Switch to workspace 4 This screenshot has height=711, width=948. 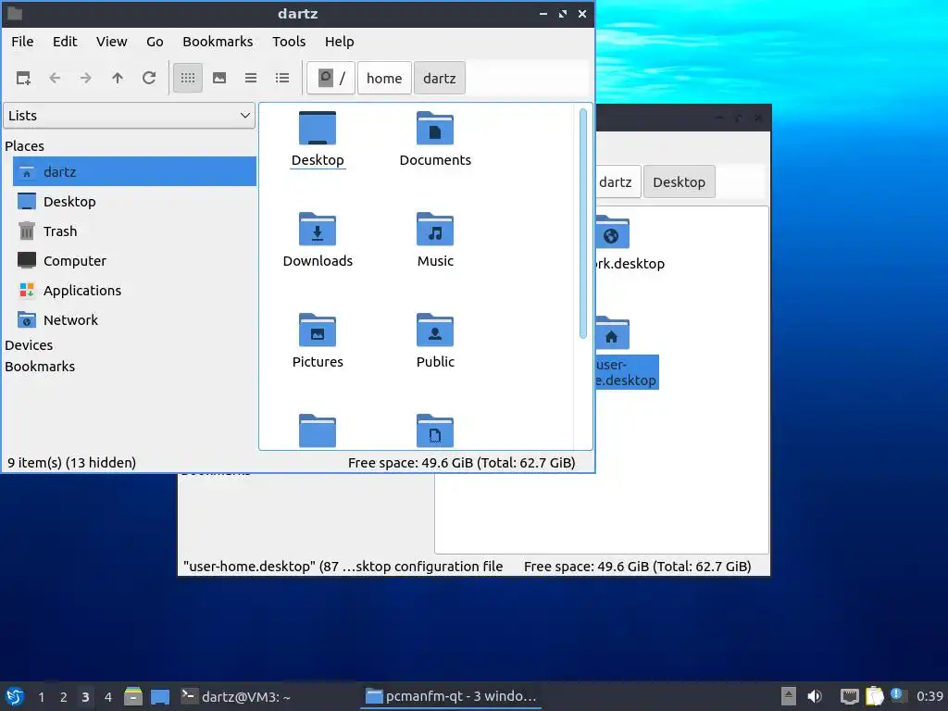pos(108,697)
